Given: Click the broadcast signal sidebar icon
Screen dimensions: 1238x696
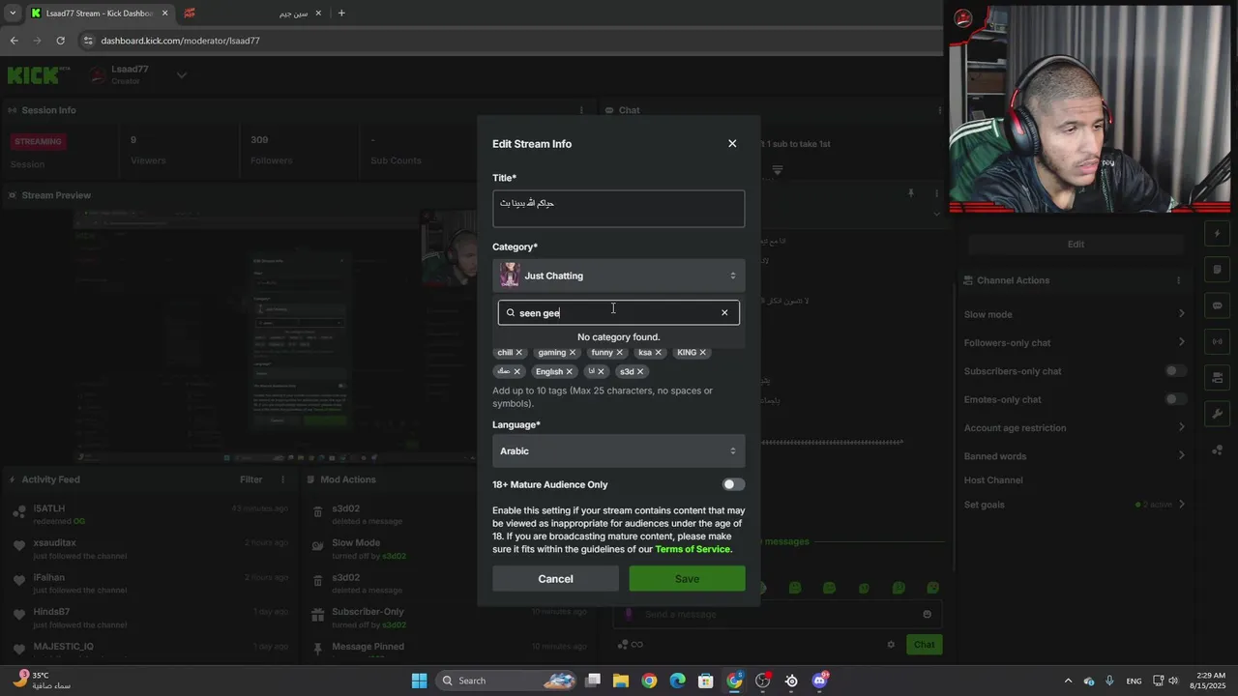Looking at the screenshot, I should [1218, 341].
